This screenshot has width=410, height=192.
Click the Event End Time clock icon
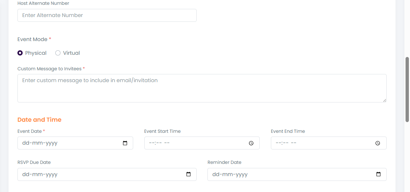click(x=378, y=143)
